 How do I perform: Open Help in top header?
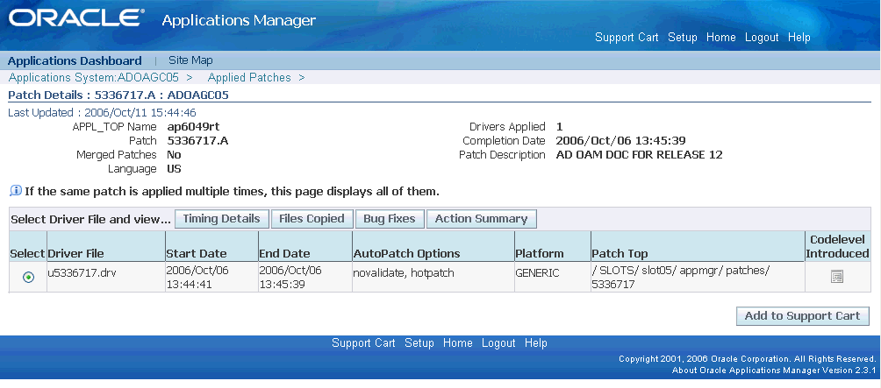click(x=799, y=38)
